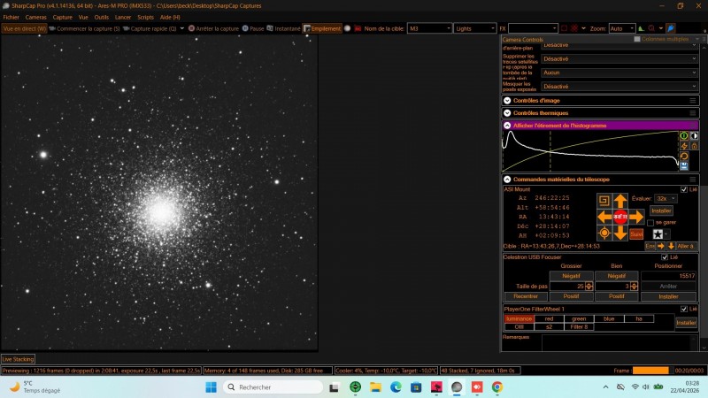Click Installer next to the filter wheel

[x=687, y=323]
